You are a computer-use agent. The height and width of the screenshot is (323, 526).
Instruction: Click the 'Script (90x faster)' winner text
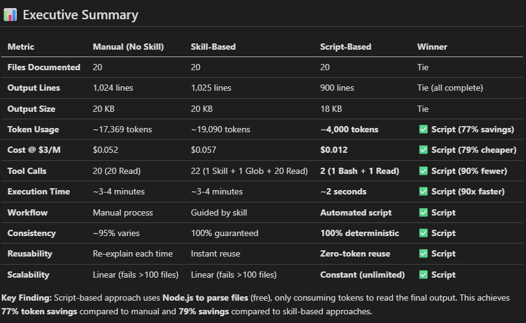pos(468,192)
